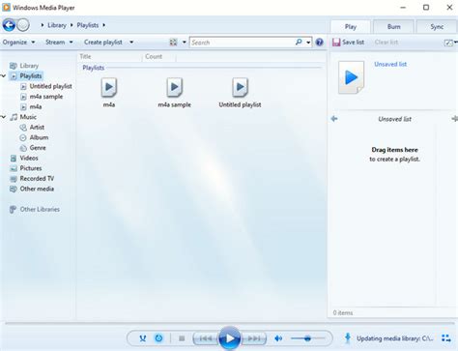Select Music in the navigation tree

tap(28, 117)
